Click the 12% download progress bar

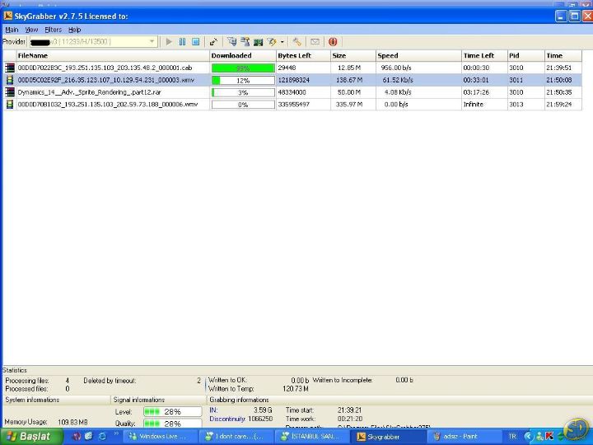pyautogui.click(x=243, y=80)
